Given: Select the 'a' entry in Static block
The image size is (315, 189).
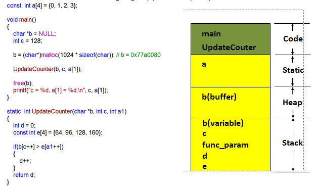Looking at the screenshot, I should click(204, 64).
